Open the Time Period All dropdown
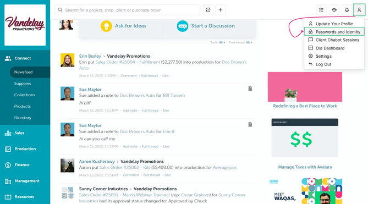Viewport: 368px width, 204px height. 249,42
